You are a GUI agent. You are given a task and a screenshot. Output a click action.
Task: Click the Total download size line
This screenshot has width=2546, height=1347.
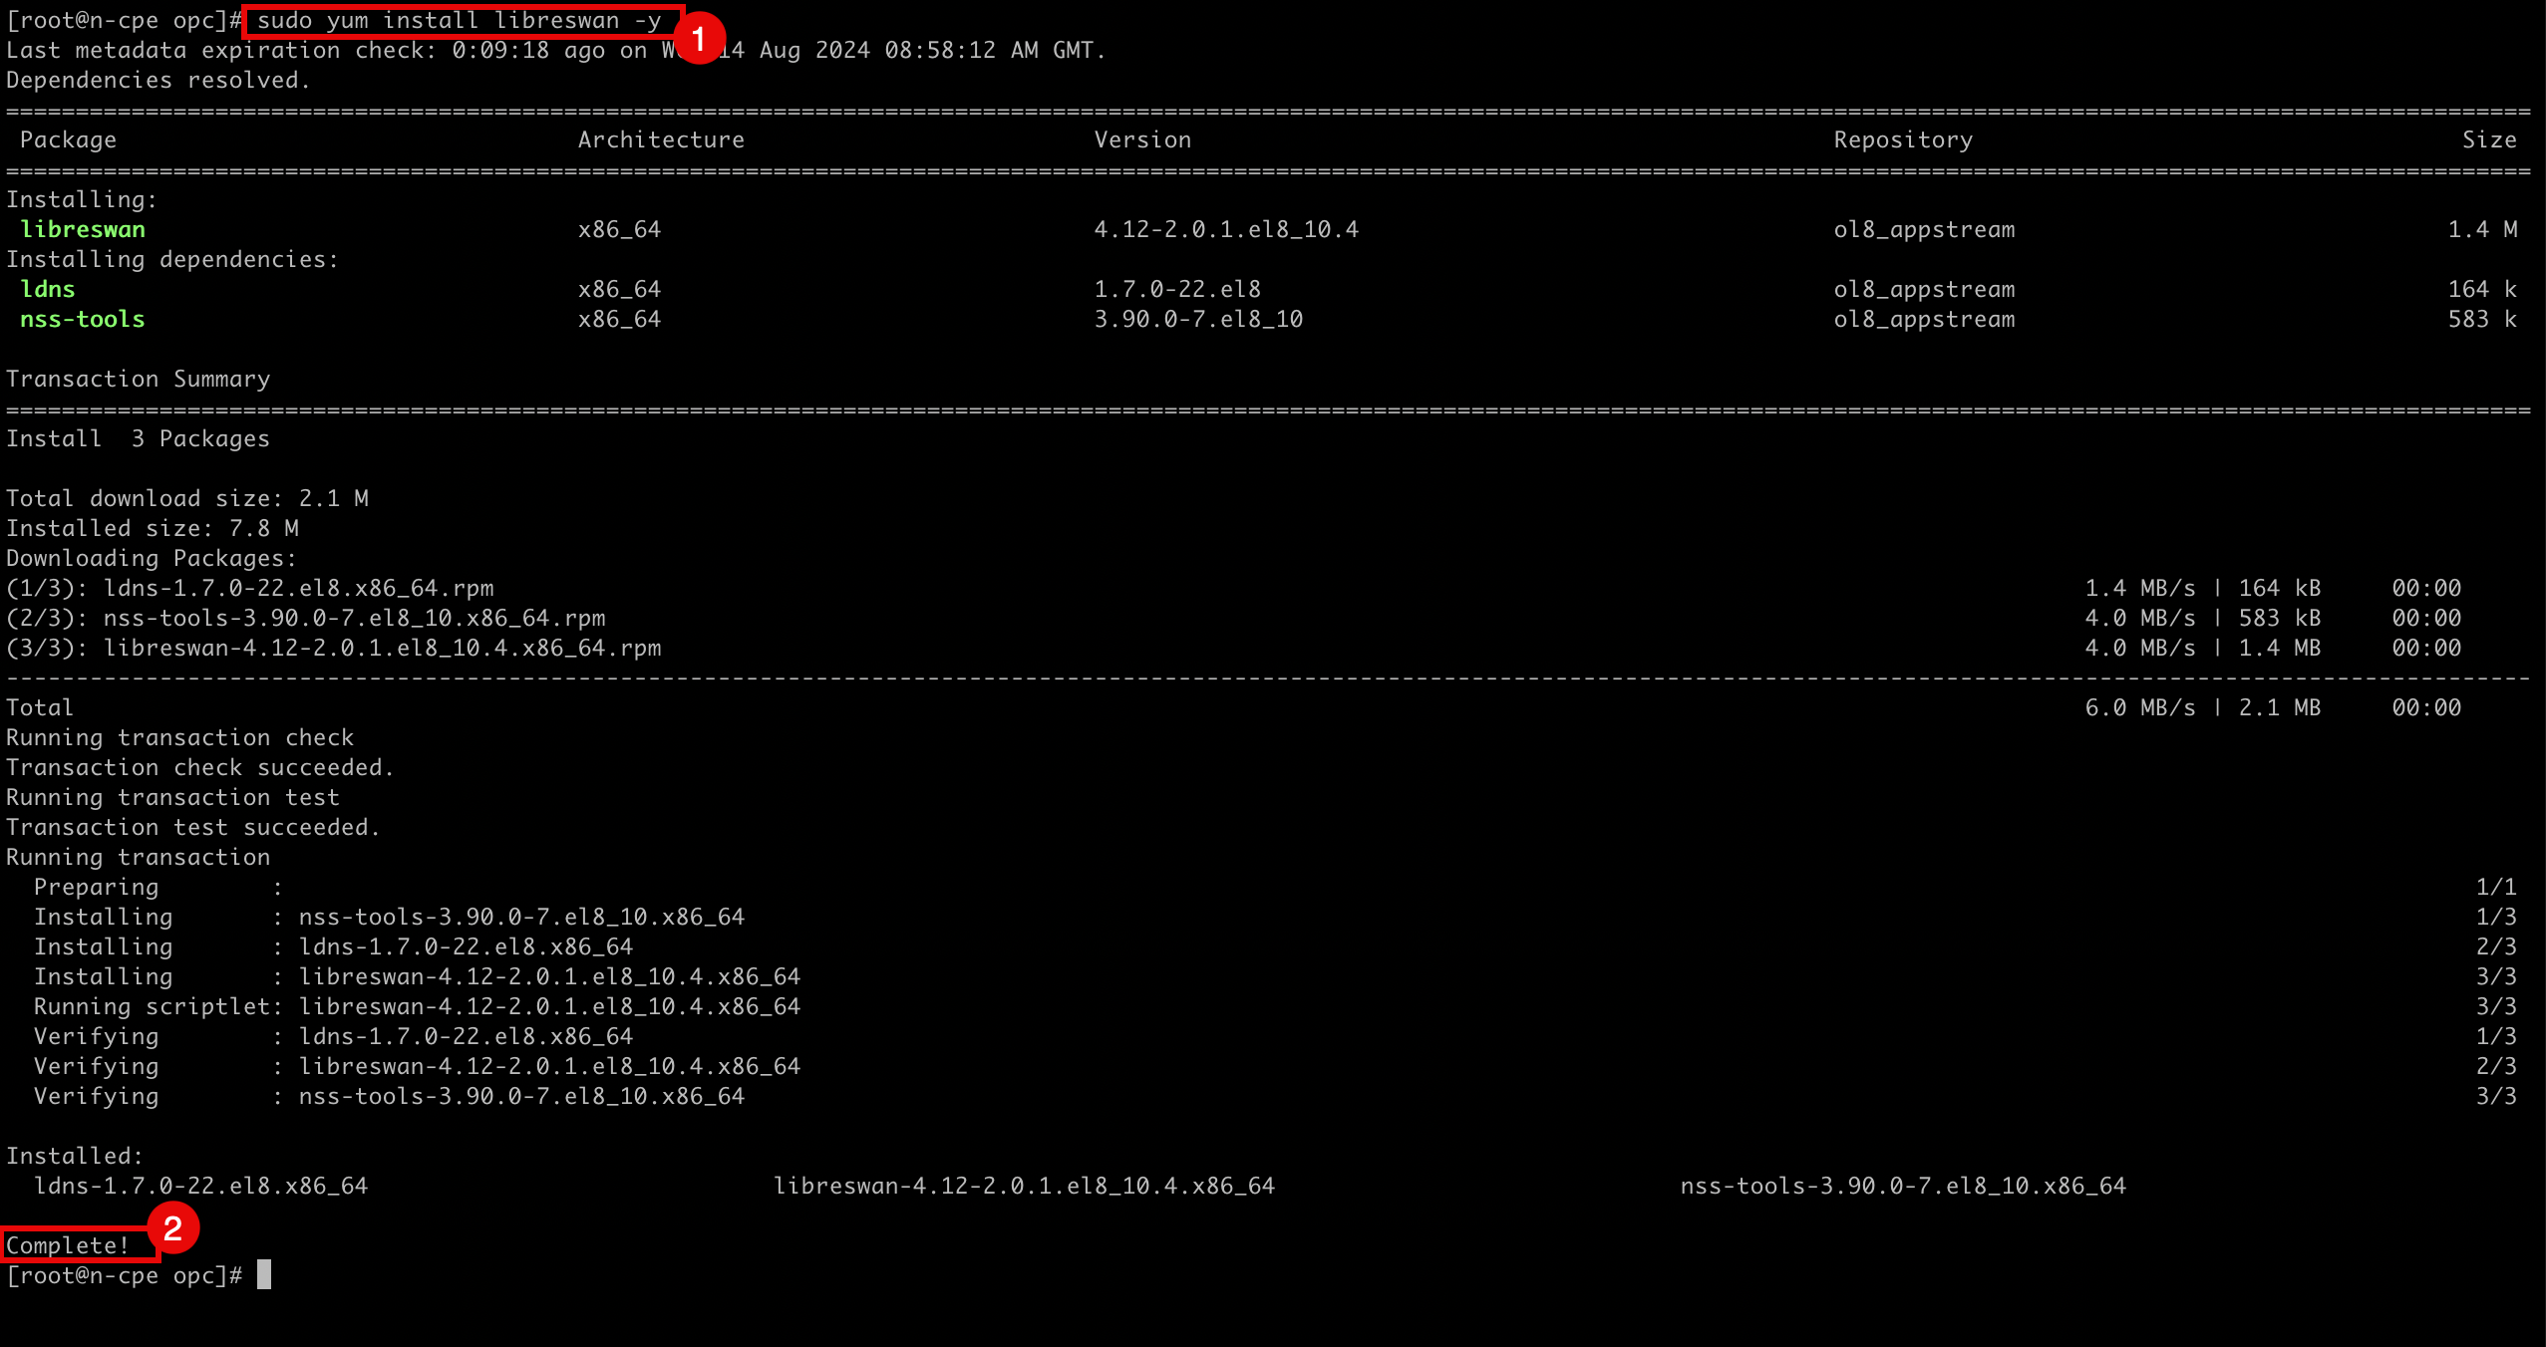click(187, 499)
